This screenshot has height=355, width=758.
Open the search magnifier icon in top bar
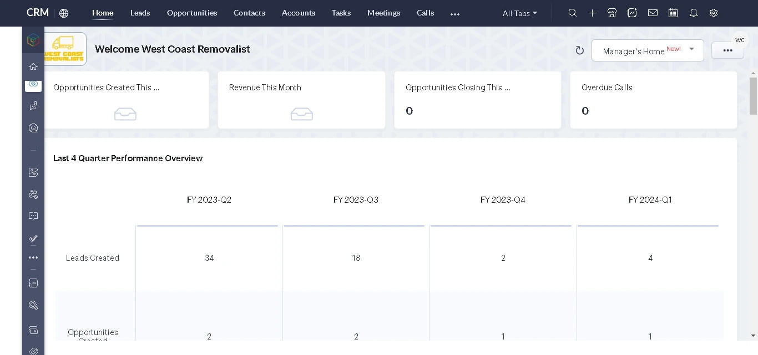pyautogui.click(x=573, y=13)
